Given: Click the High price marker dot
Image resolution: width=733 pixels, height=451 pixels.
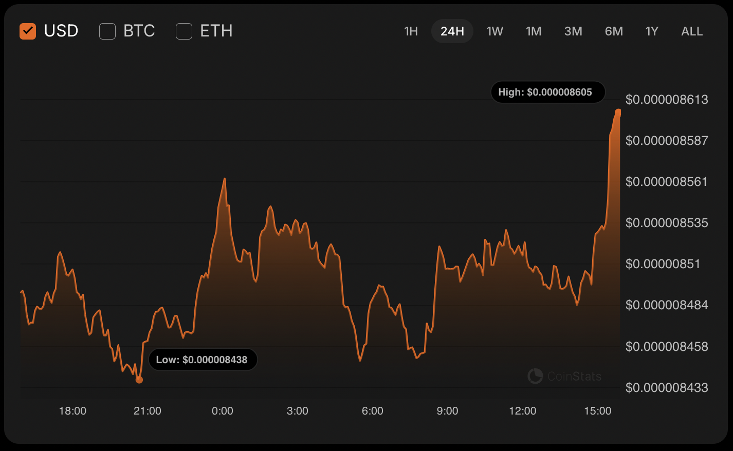Looking at the screenshot, I should (618, 112).
